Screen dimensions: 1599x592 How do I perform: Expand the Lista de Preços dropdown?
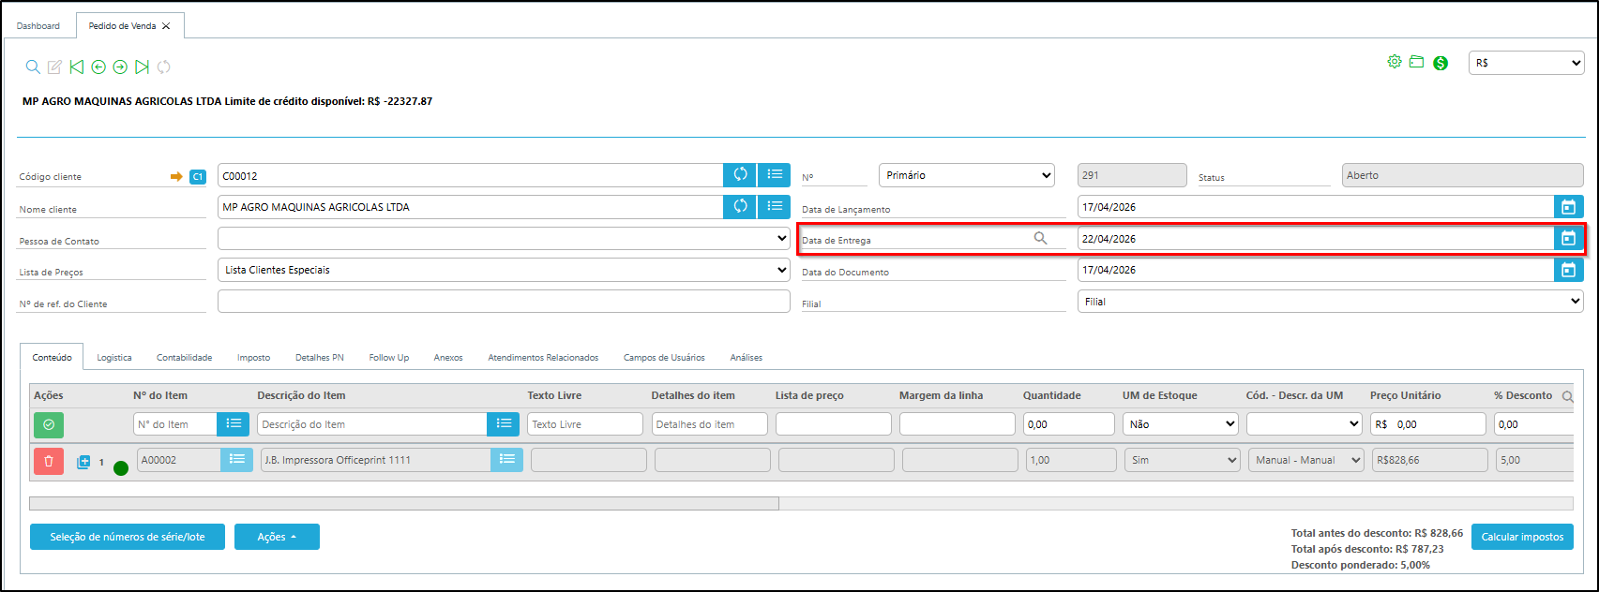pos(504,270)
